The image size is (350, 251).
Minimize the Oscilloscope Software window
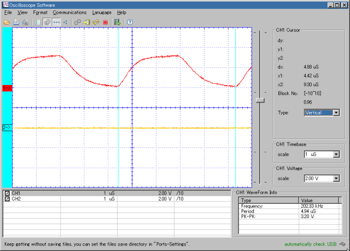[x=331, y=5]
